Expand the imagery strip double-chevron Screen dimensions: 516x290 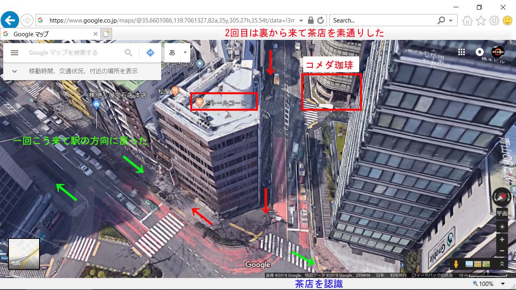(x=502, y=264)
